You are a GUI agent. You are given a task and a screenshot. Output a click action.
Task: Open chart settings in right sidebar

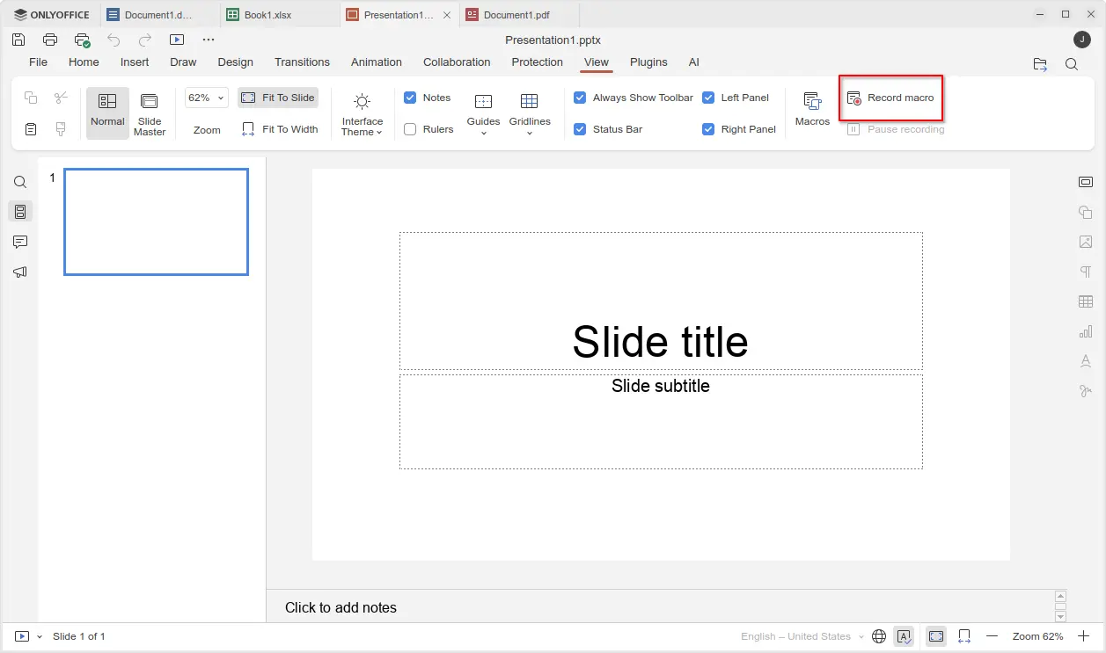coord(1085,331)
